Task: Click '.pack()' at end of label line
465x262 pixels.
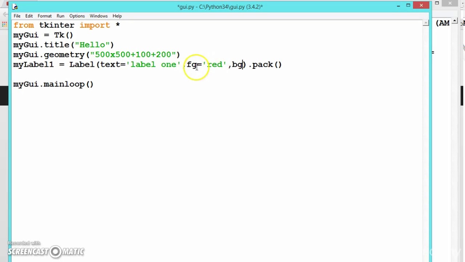Action: tap(265, 64)
